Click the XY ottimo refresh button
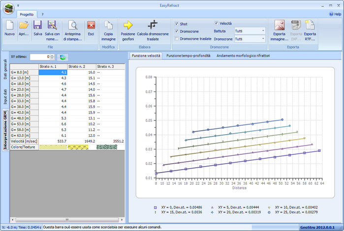This screenshot has width=344, height=231. [x=63, y=57]
